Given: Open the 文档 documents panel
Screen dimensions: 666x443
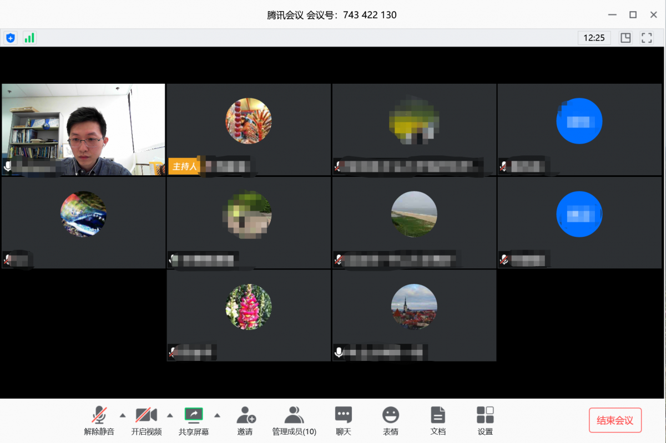Looking at the screenshot, I should [438, 421].
